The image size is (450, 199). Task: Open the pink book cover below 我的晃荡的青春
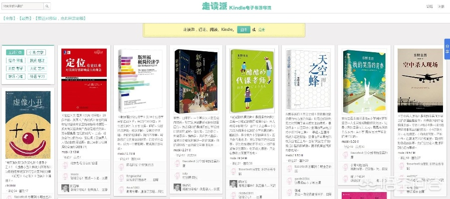pyautogui.click(x=364, y=196)
